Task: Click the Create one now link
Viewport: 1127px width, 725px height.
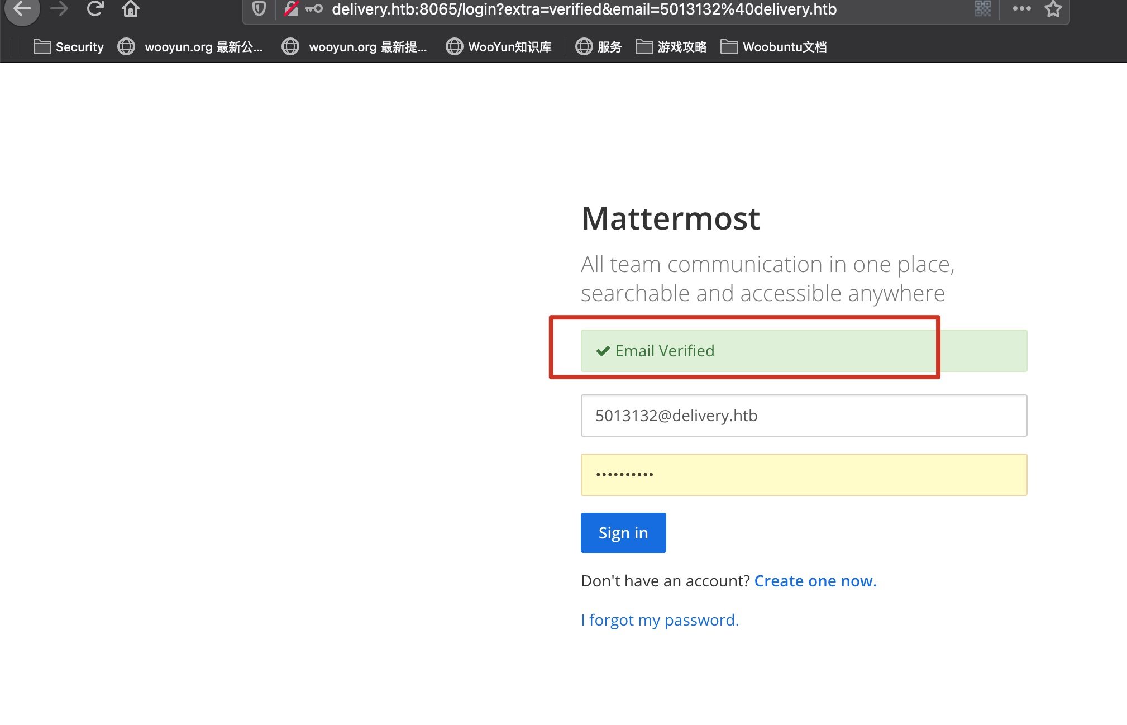Action: pyautogui.click(x=815, y=581)
